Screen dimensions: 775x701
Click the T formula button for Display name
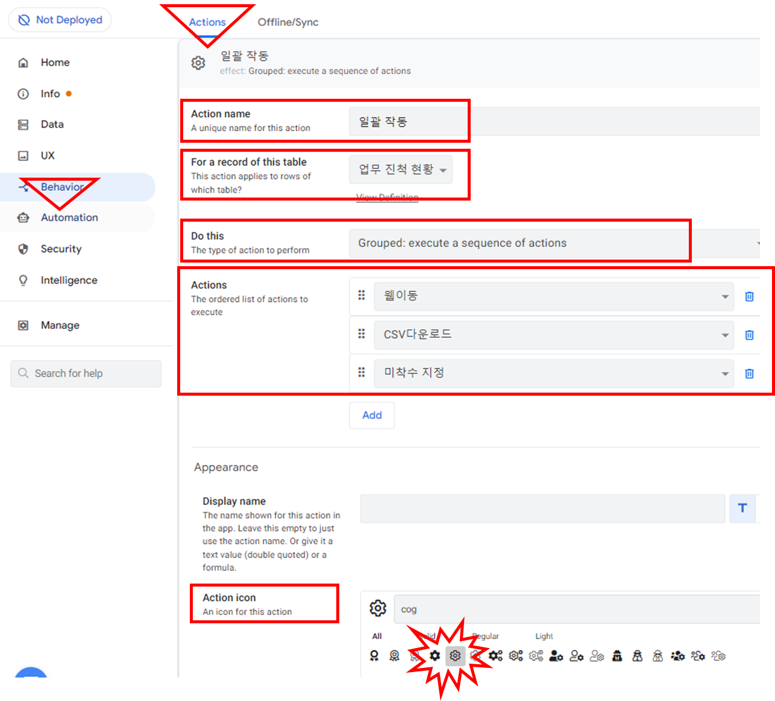click(742, 508)
